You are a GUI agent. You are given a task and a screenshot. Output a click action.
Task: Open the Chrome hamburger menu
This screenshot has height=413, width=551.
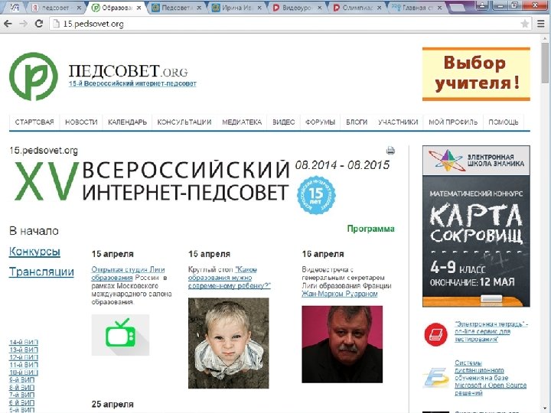pos(541,24)
